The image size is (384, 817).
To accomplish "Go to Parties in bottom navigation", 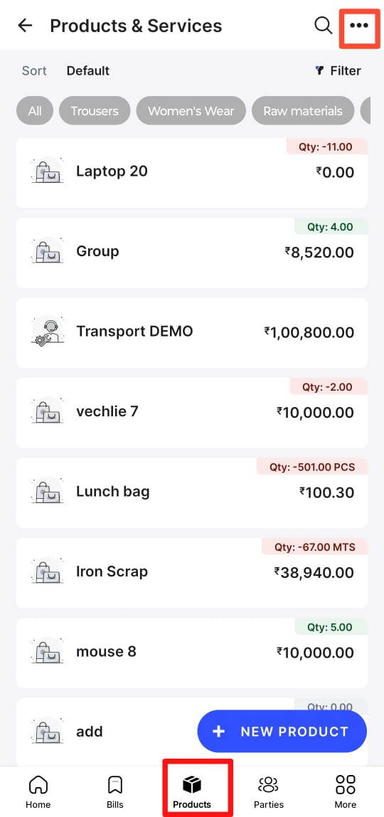I will 269,791.
